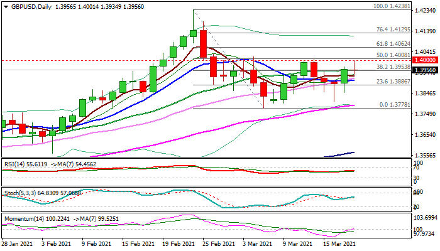
Task: Select the 3 Mar 2021 date marker
Action: tap(259, 243)
